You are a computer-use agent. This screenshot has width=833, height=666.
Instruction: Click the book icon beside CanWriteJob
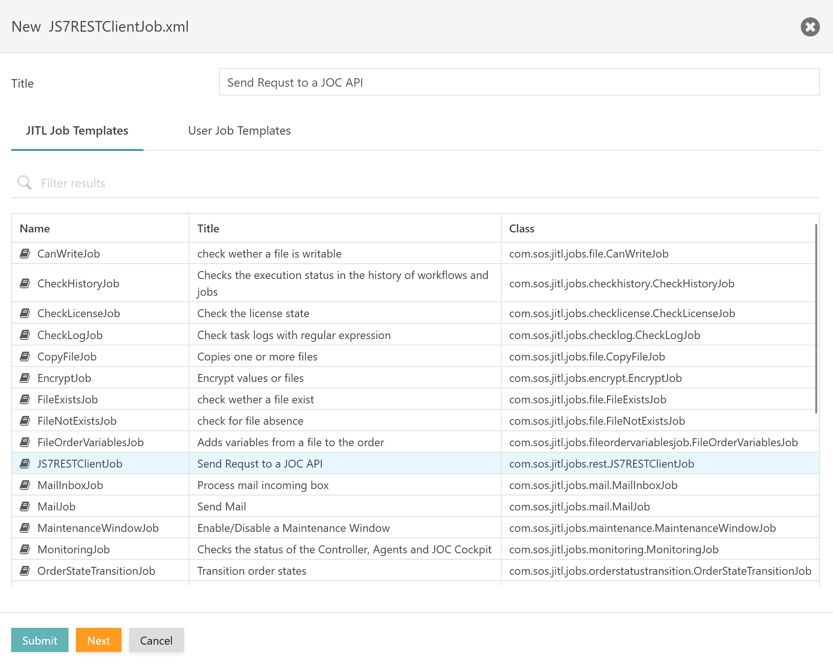point(25,253)
